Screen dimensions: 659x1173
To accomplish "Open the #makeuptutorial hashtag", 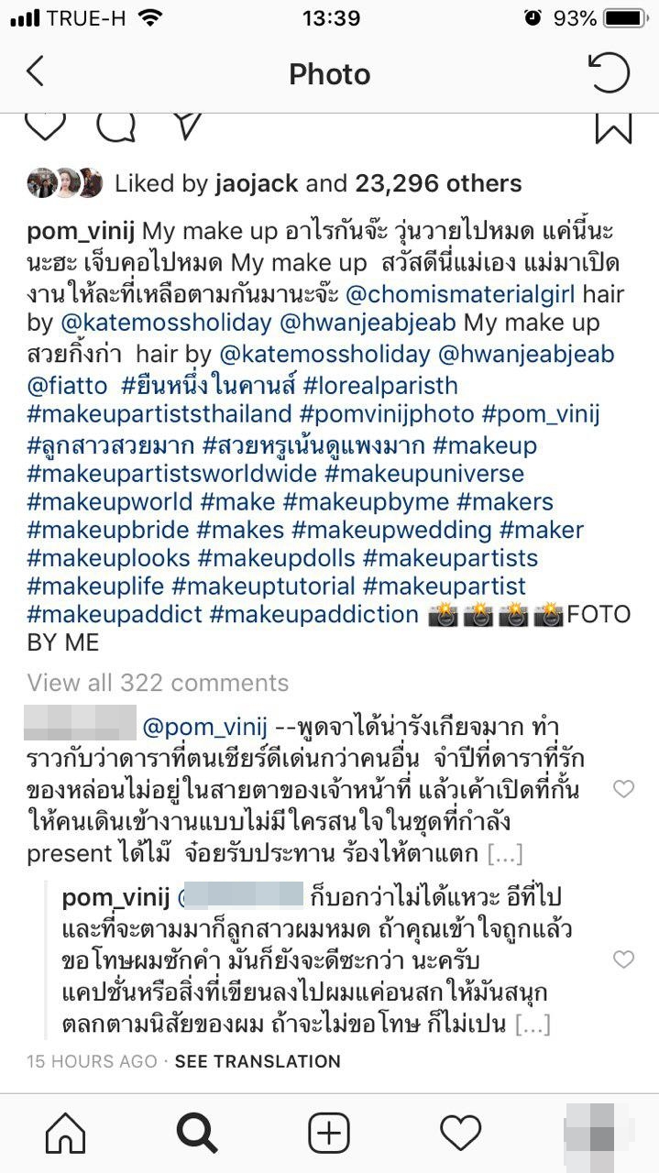I will 263,586.
